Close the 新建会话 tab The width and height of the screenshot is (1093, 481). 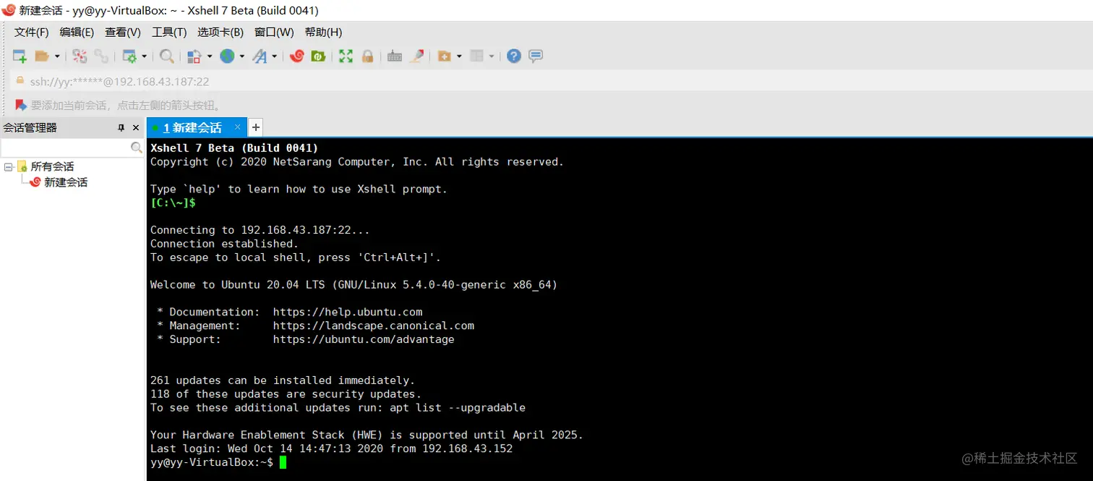238,127
